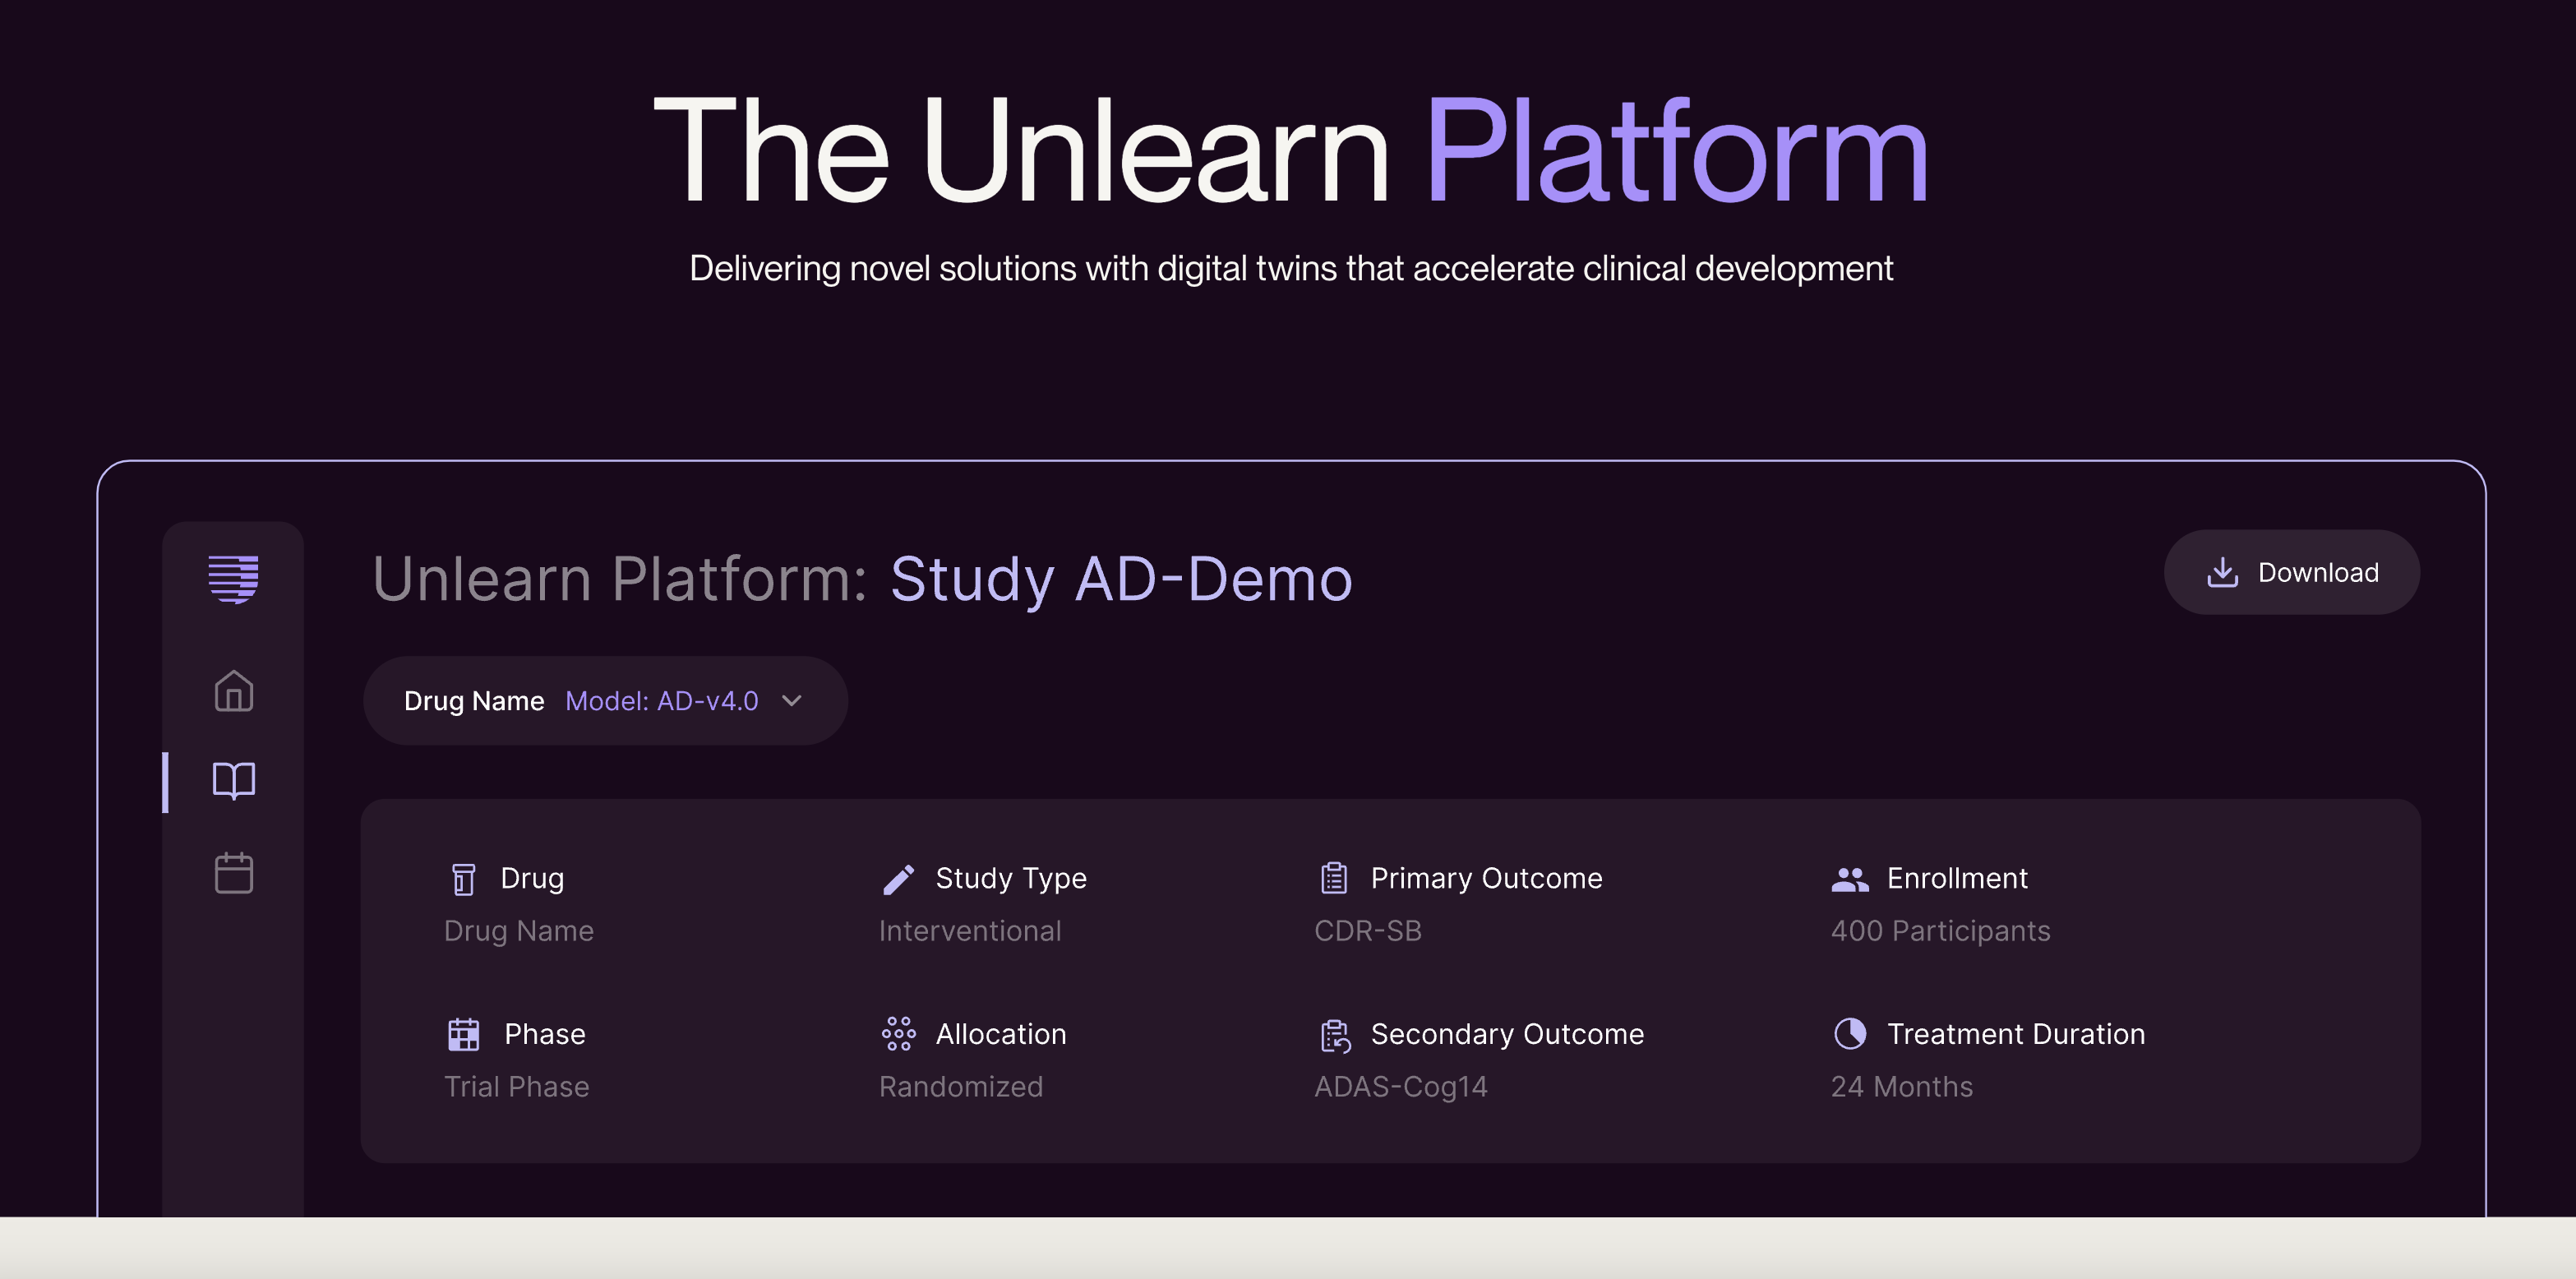Screen dimensions: 2576x1279
Task: Click the Unlearn shield logo in sidebar
Action: (x=233, y=578)
